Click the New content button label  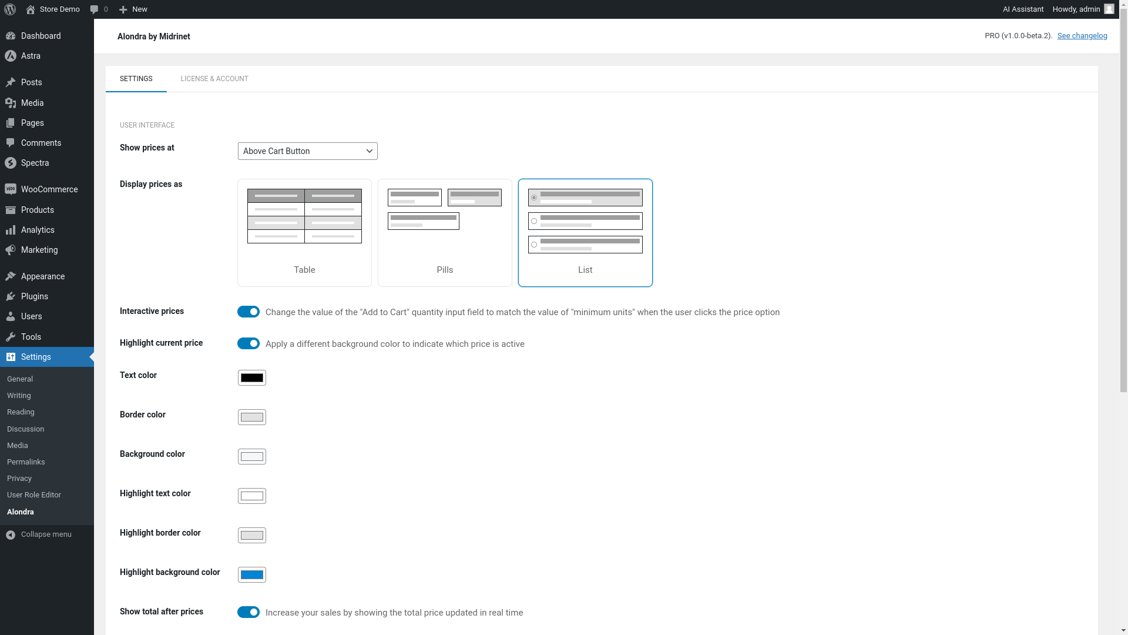pos(140,9)
